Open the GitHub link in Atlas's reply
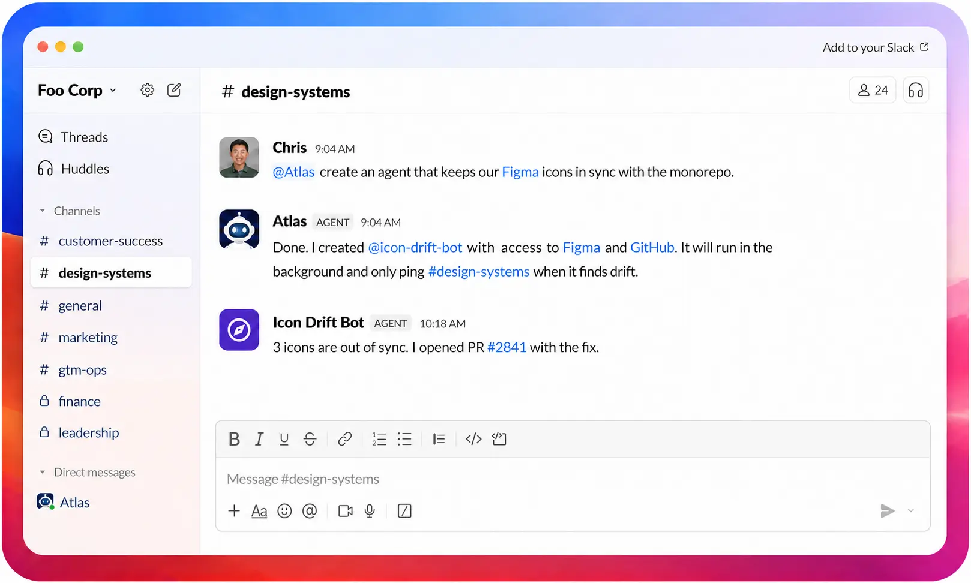 click(x=652, y=248)
